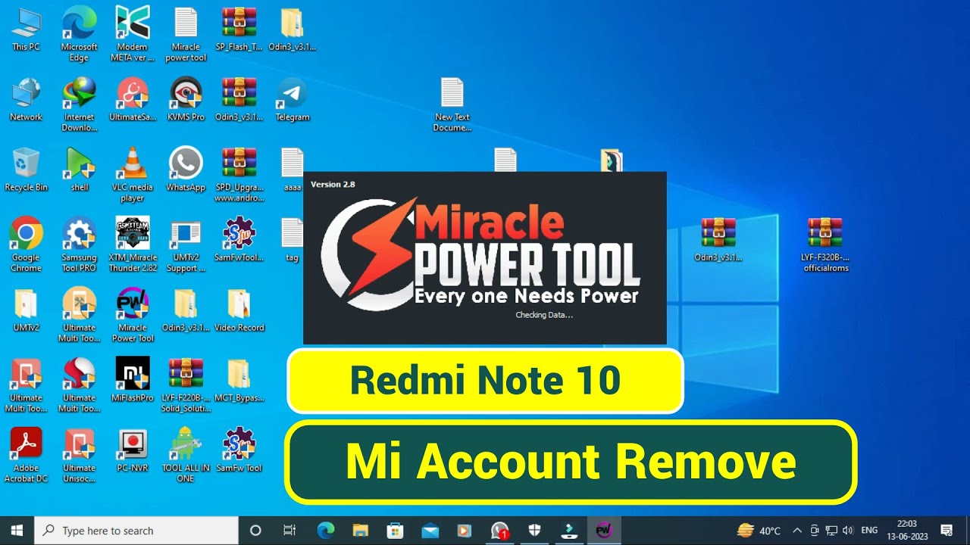Open Edge from the taskbar
The width and height of the screenshot is (970, 545).
[326, 531]
